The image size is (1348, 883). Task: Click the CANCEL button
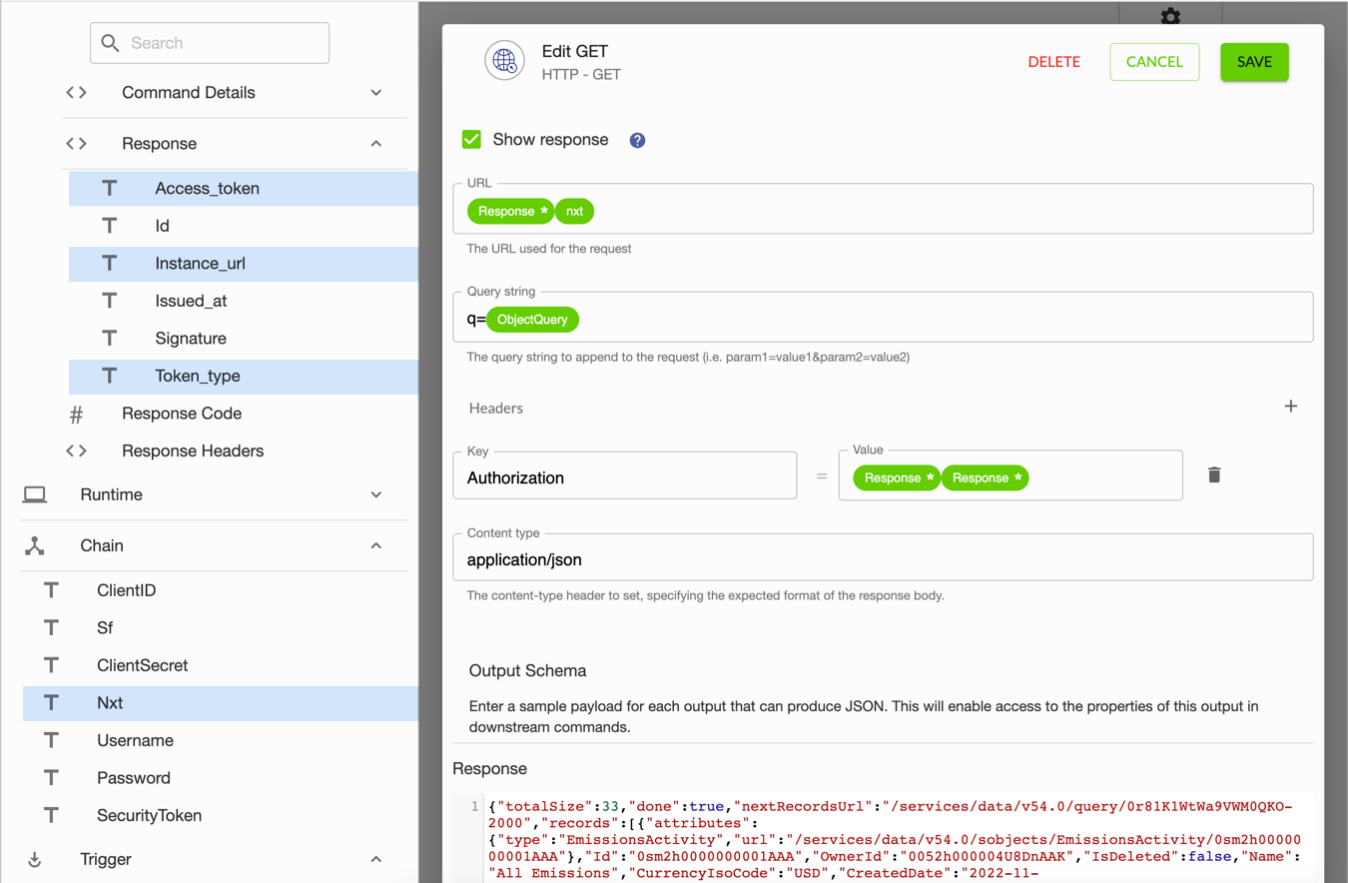click(1154, 62)
